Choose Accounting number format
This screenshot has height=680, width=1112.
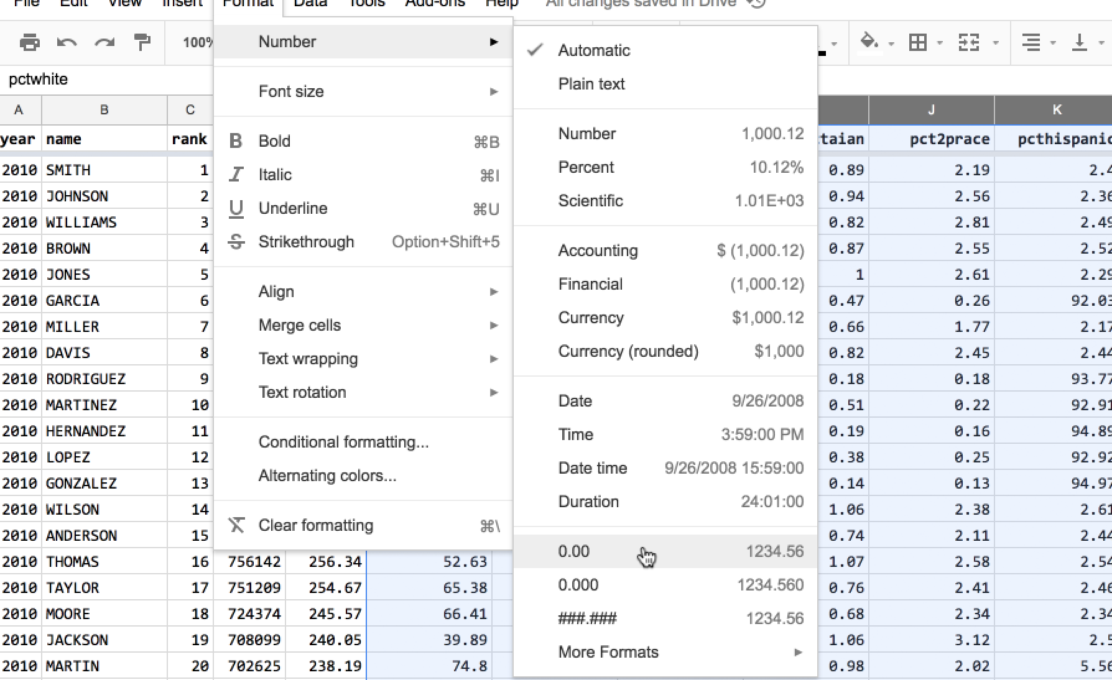665,250
